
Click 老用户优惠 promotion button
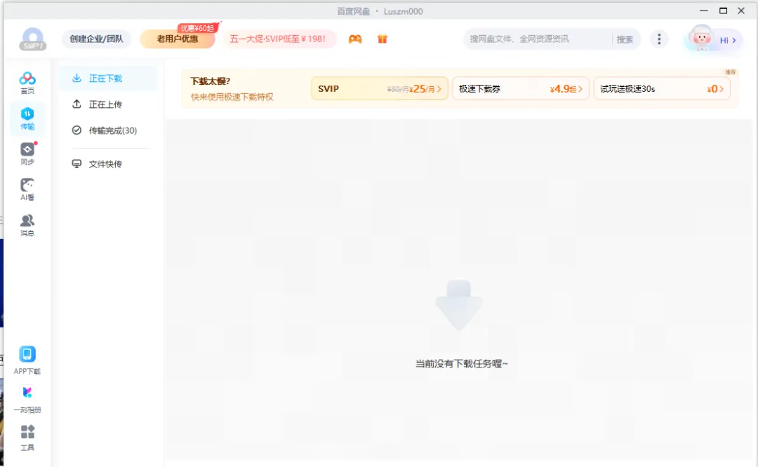(x=178, y=39)
